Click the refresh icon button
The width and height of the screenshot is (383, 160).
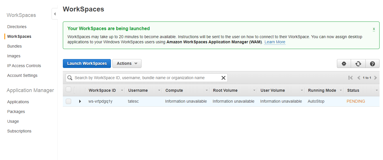[x=358, y=64]
